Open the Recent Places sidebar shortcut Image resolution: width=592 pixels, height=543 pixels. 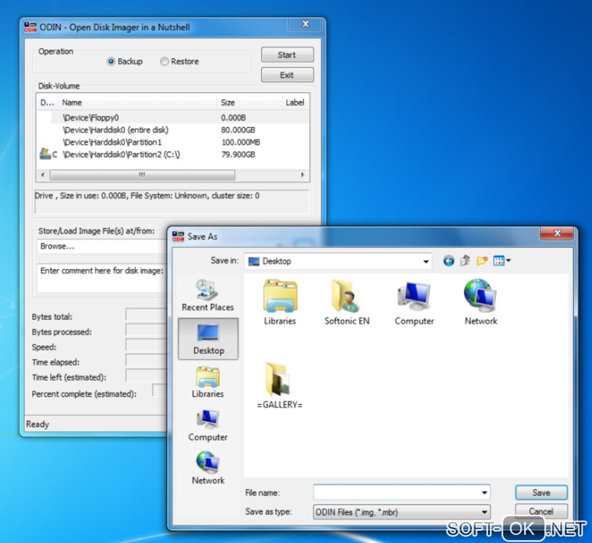pyautogui.click(x=208, y=295)
